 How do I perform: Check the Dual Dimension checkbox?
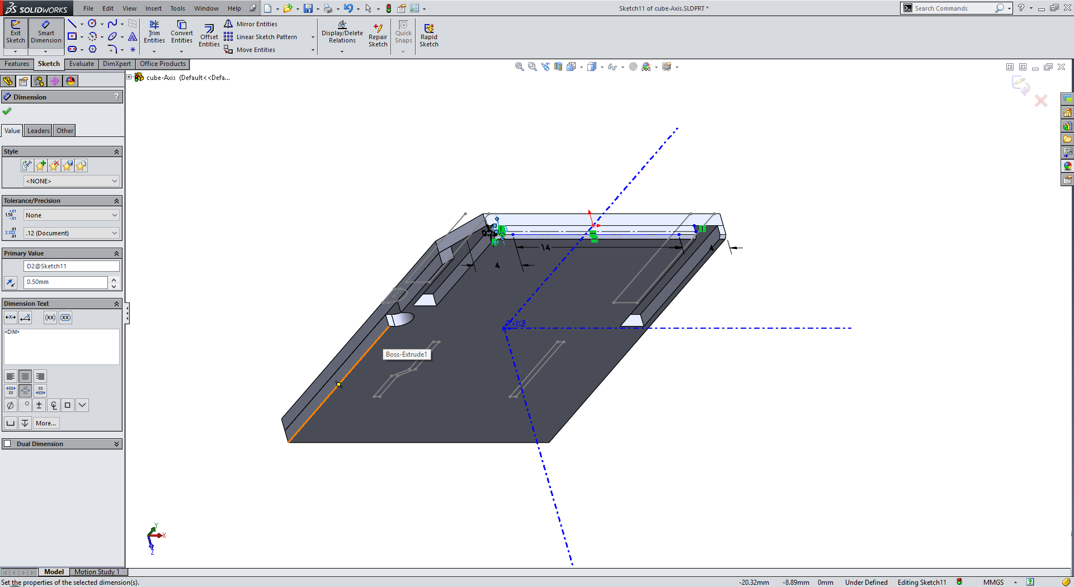[x=8, y=444]
